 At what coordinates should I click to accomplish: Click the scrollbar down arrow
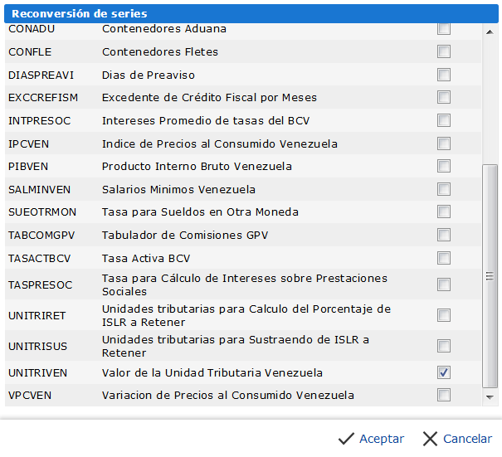pos(490,397)
